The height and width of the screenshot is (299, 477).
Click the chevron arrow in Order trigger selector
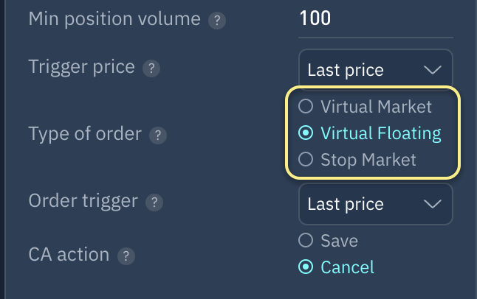tap(432, 204)
